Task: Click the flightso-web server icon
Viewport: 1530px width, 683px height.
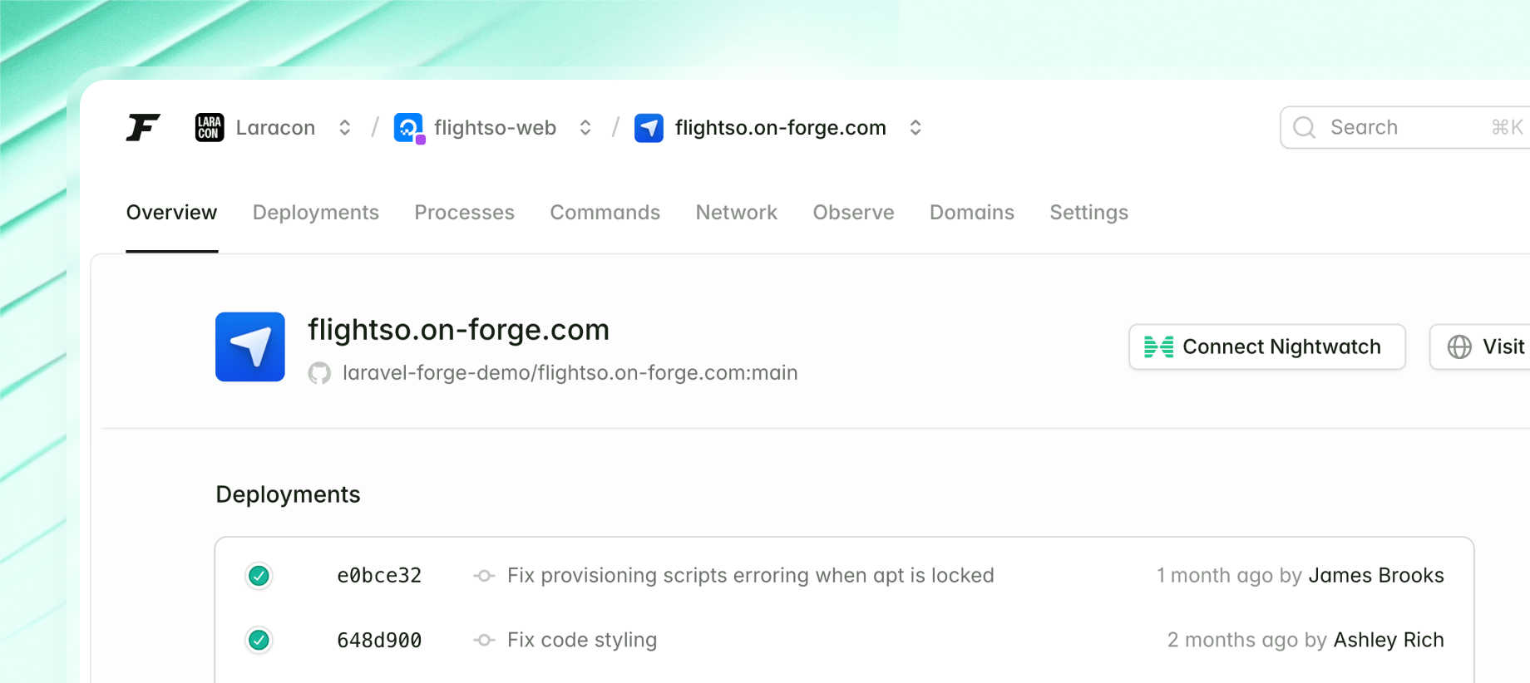Action: (x=408, y=127)
